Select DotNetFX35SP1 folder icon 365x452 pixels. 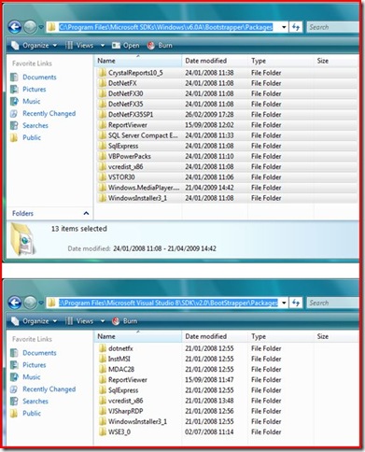(x=102, y=115)
